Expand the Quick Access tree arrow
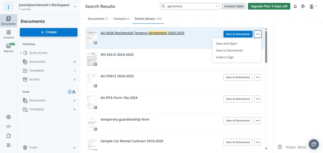This screenshot has width=323, height=153. point(21,53)
